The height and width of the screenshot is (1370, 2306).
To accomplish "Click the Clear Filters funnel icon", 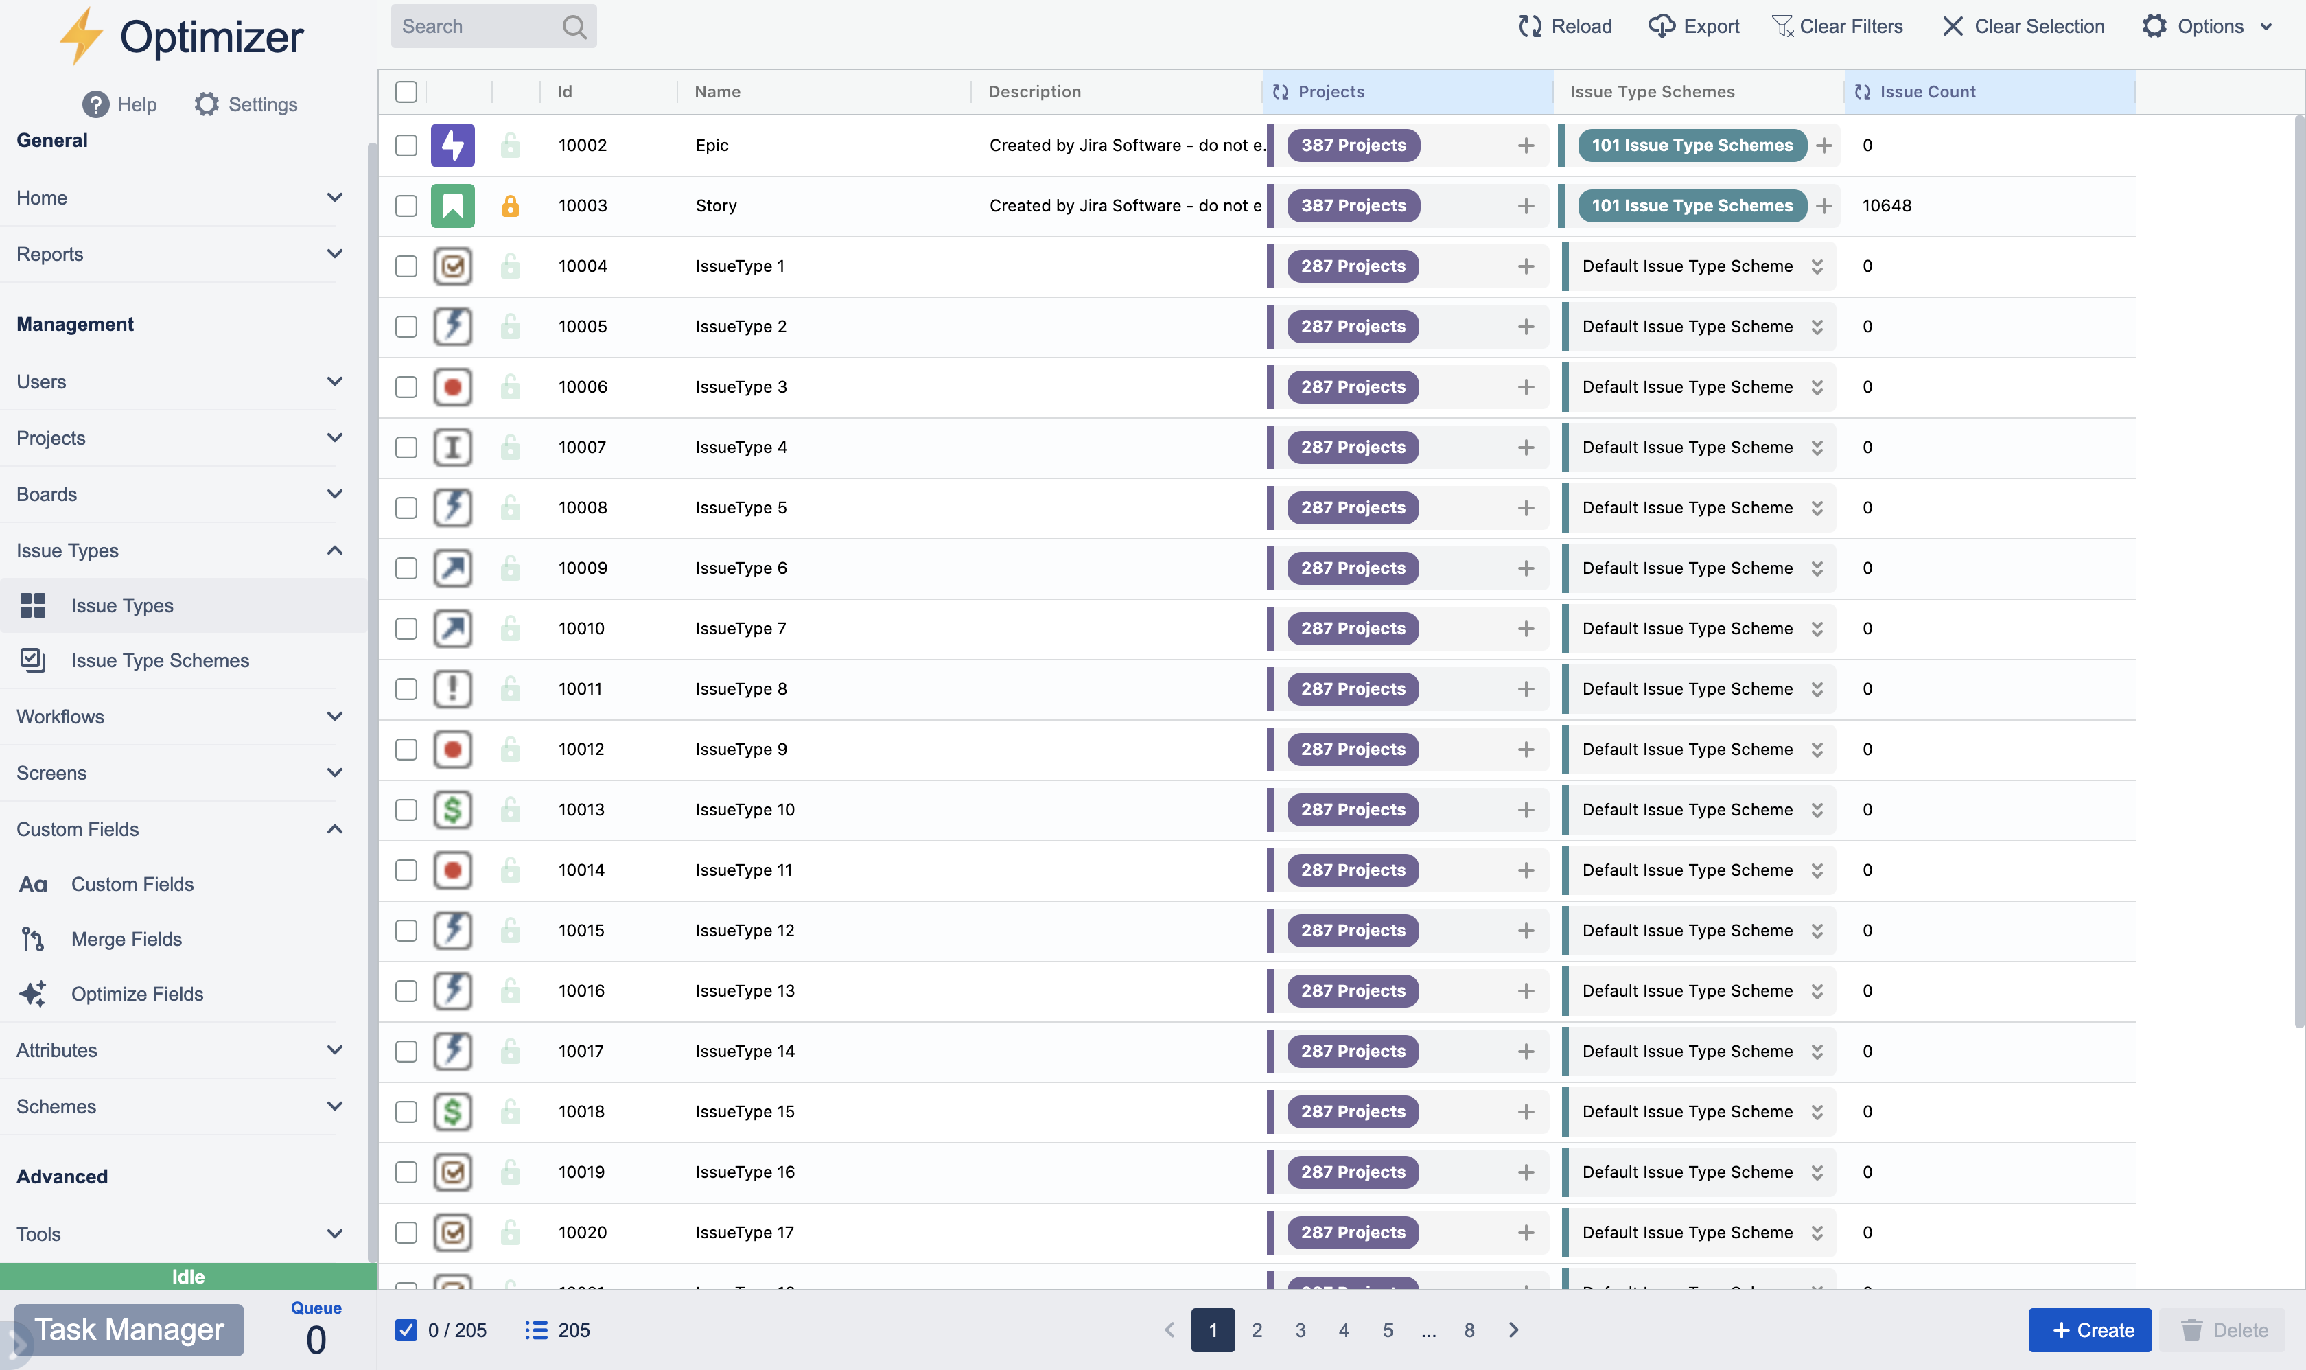I will [x=1782, y=26].
